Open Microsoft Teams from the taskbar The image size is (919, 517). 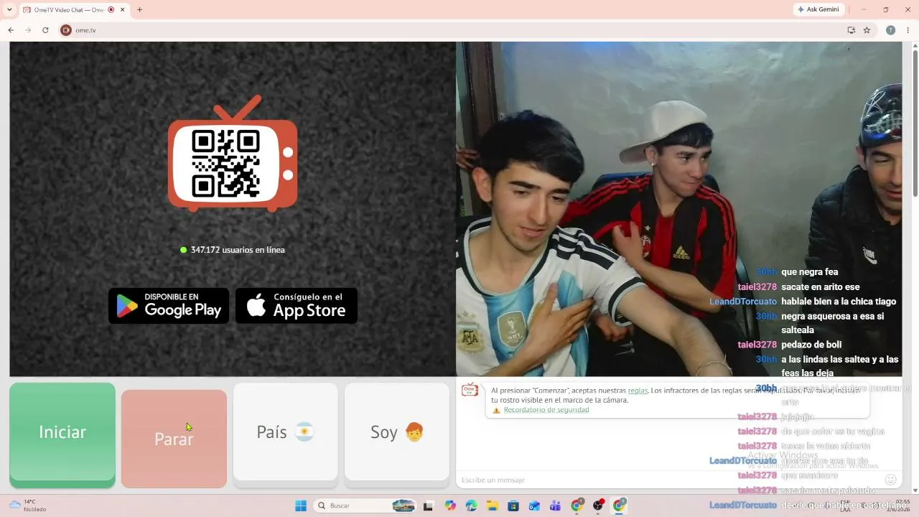coord(555,506)
